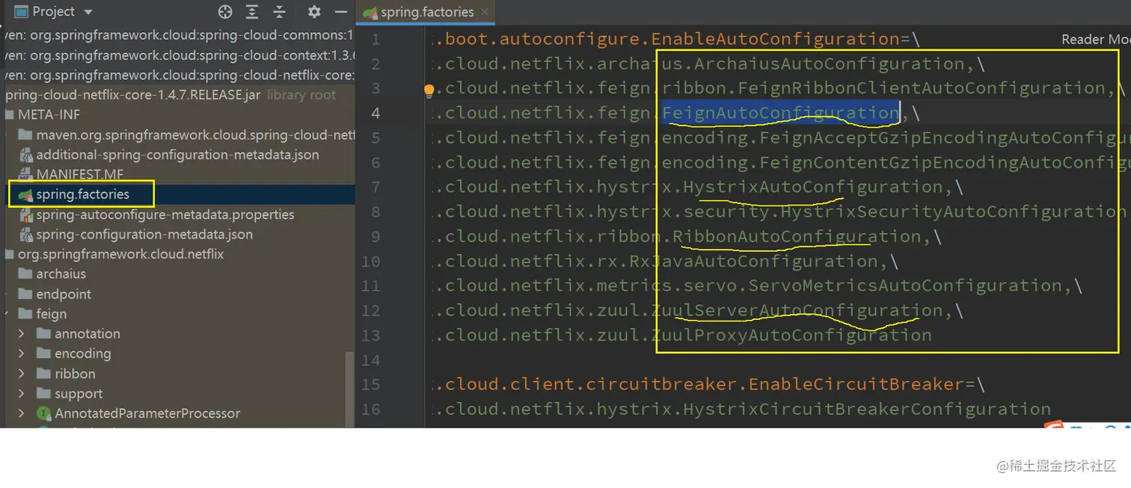1131x488 pixels.
Task: Click the yellow gutter icon beside line 3
Action: (x=429, y=90)
